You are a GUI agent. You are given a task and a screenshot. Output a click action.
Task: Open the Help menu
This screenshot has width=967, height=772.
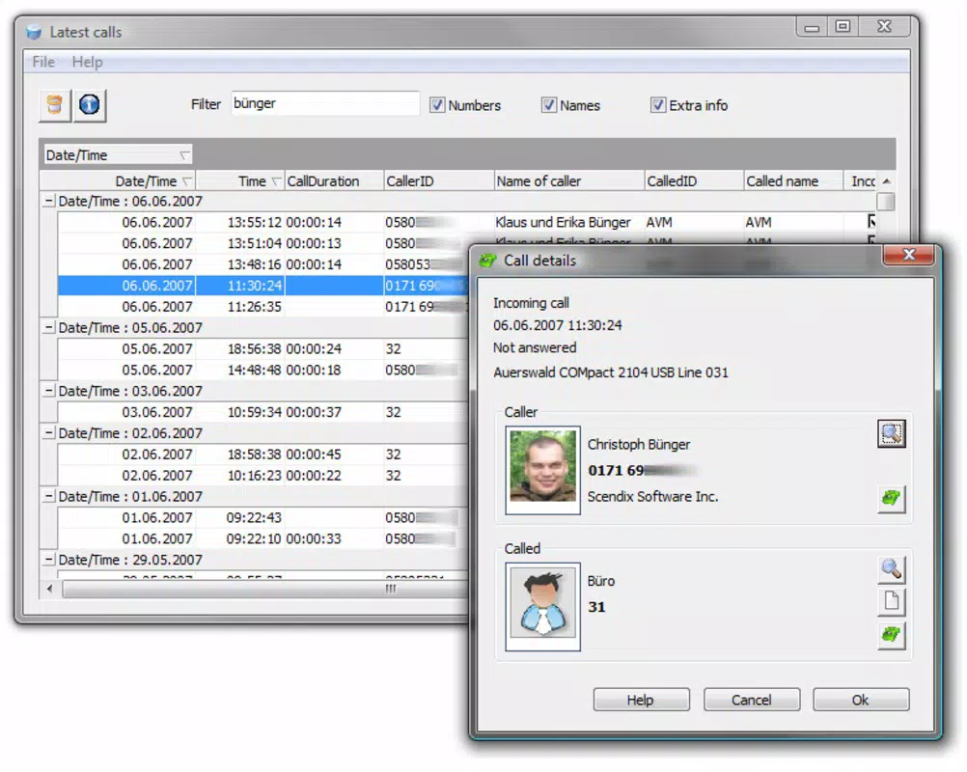(x=87, y=62)
